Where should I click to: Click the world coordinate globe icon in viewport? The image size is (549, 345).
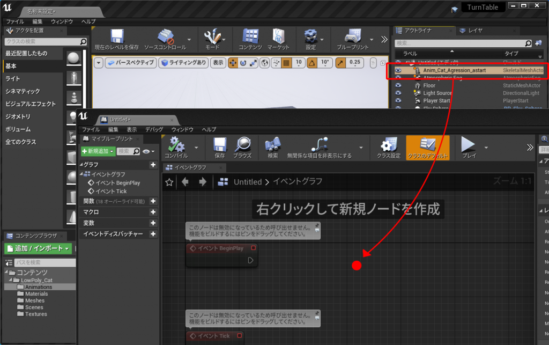(x=265, y=63)
